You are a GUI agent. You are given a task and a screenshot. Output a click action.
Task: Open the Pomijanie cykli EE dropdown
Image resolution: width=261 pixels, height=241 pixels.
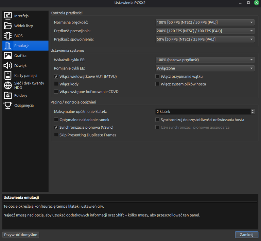tap(205, 68)
